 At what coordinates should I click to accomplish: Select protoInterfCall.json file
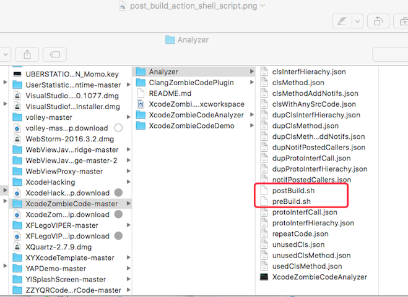click(305, 212)
